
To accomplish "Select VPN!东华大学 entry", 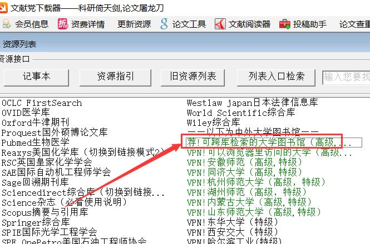I will point(233,222).
